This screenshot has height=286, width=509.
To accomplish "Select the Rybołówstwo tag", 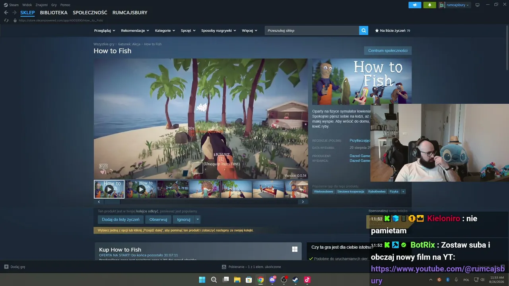I will coord(377,191).
